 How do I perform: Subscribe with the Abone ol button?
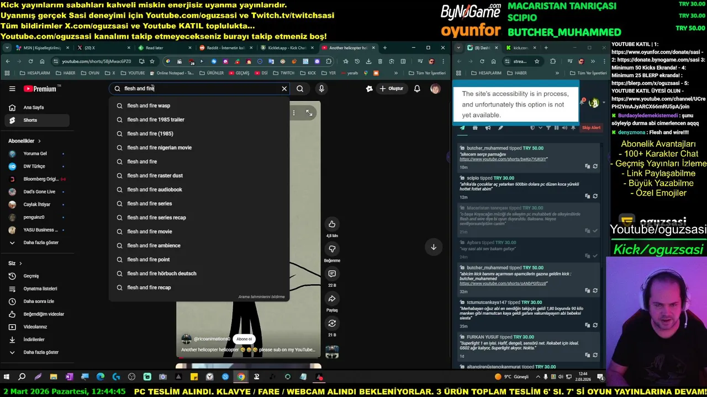click(x=244, y=339)
